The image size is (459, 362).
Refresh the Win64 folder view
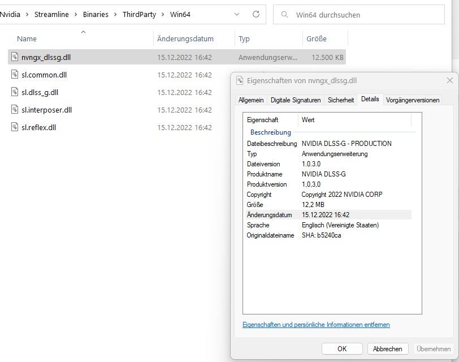click(256, 14)
